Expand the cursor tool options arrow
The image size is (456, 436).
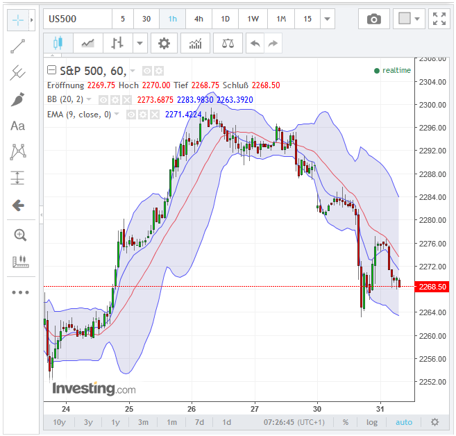(32, 19)
